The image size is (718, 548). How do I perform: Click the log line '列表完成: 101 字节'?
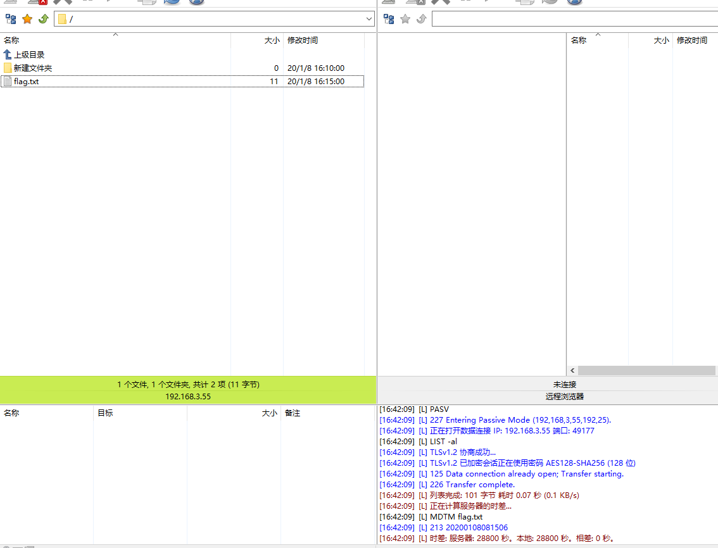tap(479, 495)
